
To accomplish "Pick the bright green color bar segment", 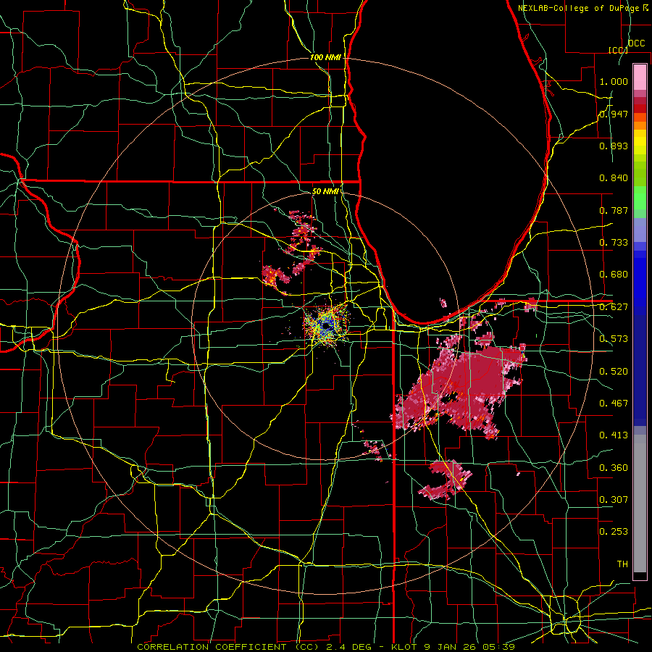I will [640, 198].
